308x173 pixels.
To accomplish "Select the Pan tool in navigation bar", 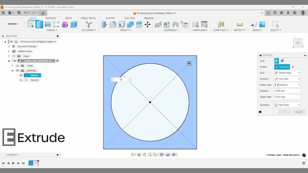I will tap(144, 155).
